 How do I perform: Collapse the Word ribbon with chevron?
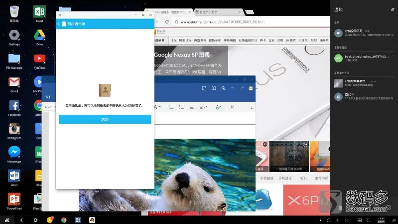(252, 109)
